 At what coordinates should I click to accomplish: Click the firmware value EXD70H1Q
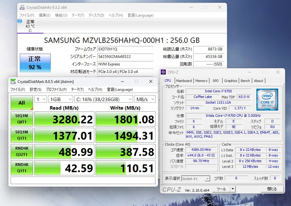(x=125, y=49)
